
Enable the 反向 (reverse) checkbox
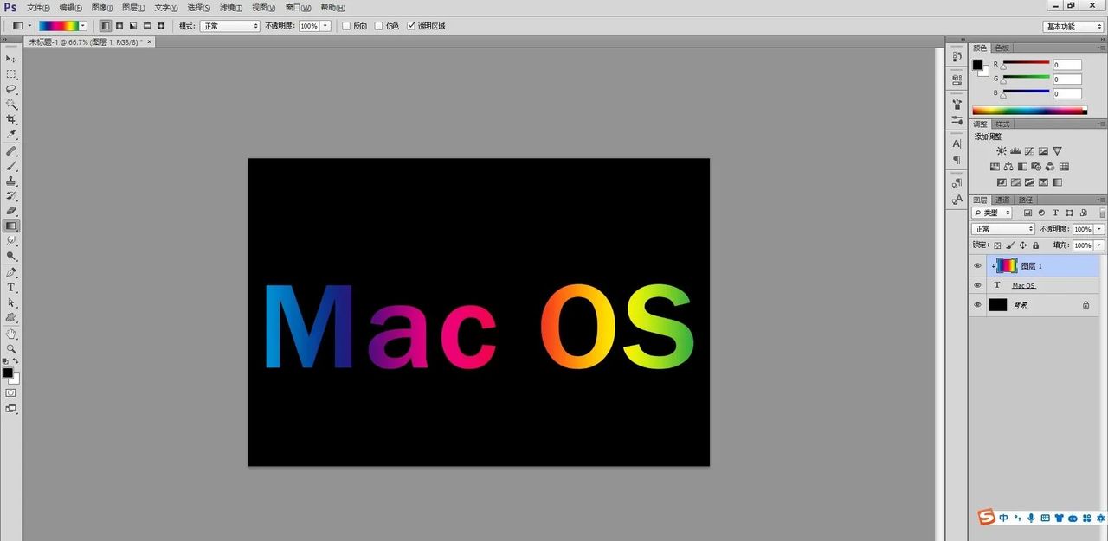click(347, 26)
